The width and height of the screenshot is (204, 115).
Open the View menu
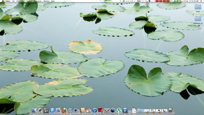click(23, 1)
